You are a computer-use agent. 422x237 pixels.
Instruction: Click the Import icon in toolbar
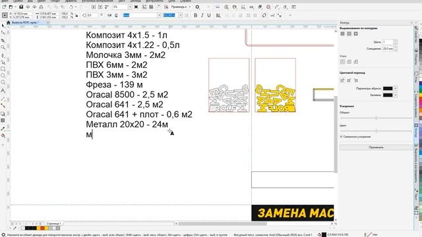click(94, 7)
